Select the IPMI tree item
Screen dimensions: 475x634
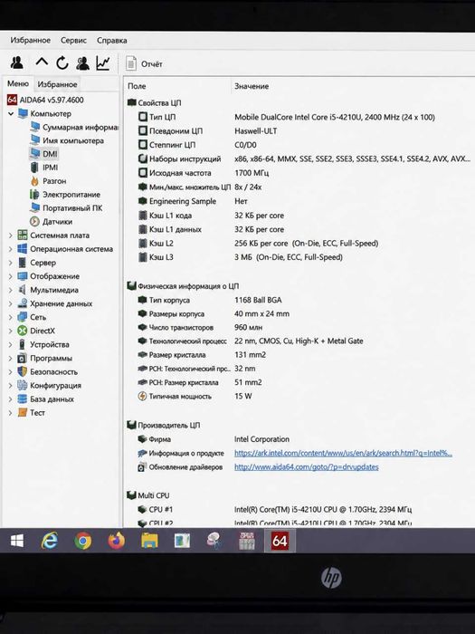coord(44,168)
